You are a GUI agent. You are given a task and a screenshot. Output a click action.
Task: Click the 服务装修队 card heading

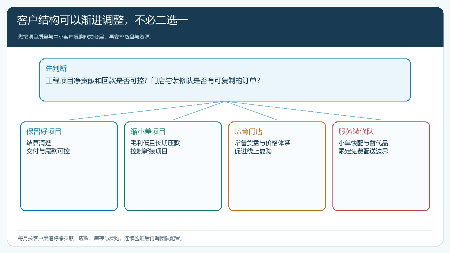click(356, 132)
